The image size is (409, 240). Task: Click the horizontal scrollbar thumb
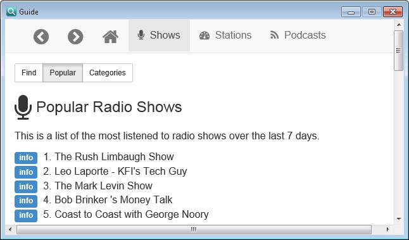194,230
